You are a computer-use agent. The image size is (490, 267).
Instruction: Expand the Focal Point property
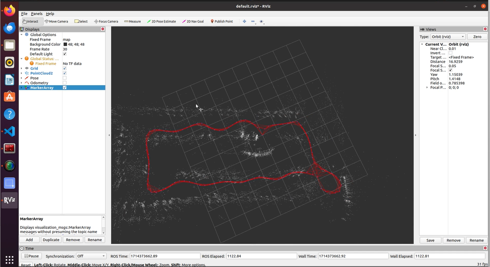point(427,87)
